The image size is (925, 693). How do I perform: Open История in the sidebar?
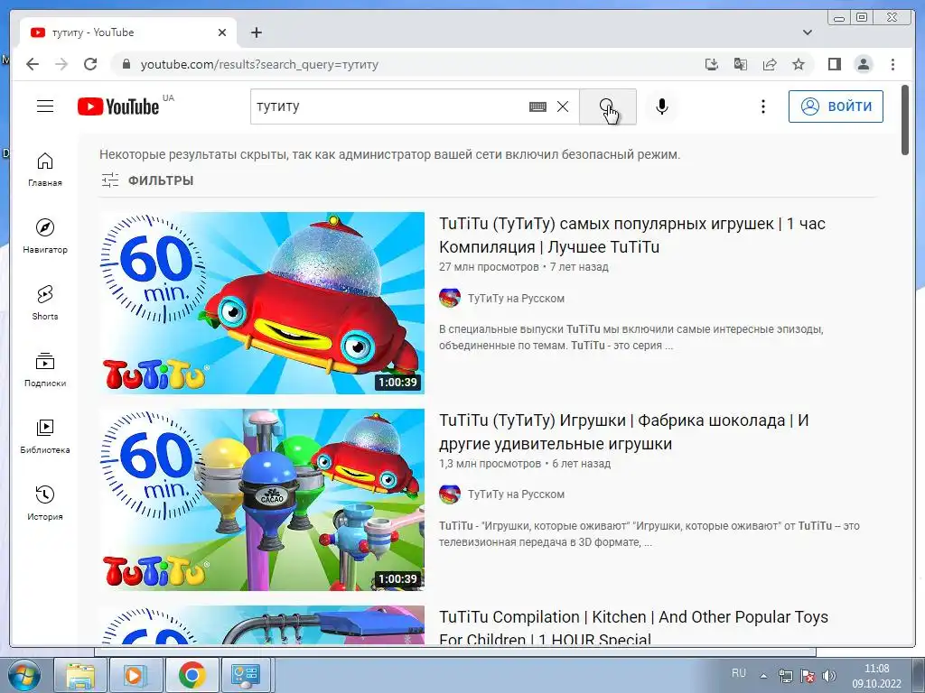click(45, 503)
